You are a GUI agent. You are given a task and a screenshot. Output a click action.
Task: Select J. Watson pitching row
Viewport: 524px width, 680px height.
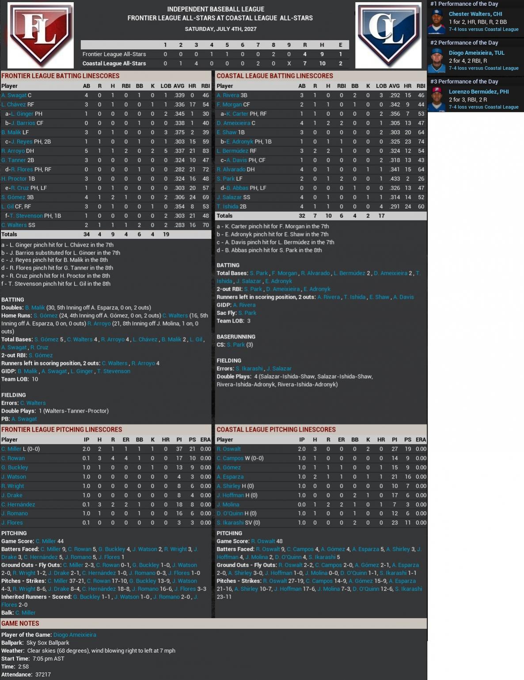click(106, 477)
